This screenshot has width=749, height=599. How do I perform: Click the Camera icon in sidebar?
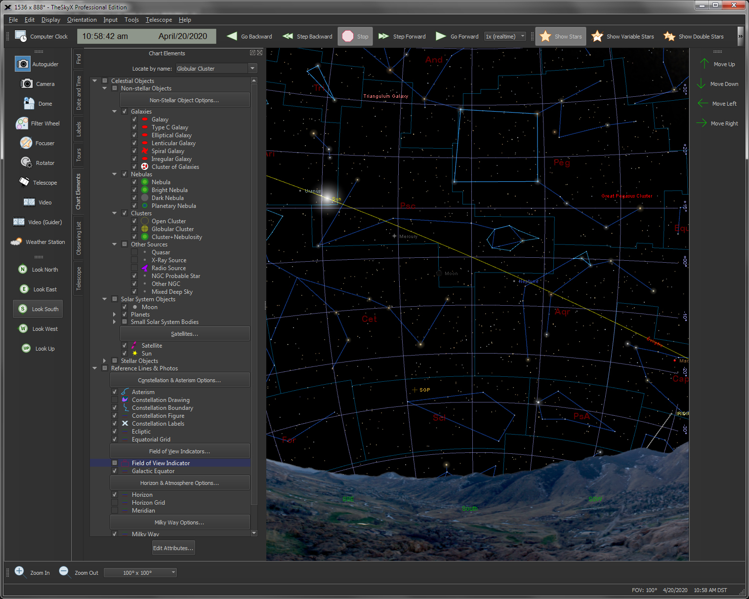click(27, 84)
